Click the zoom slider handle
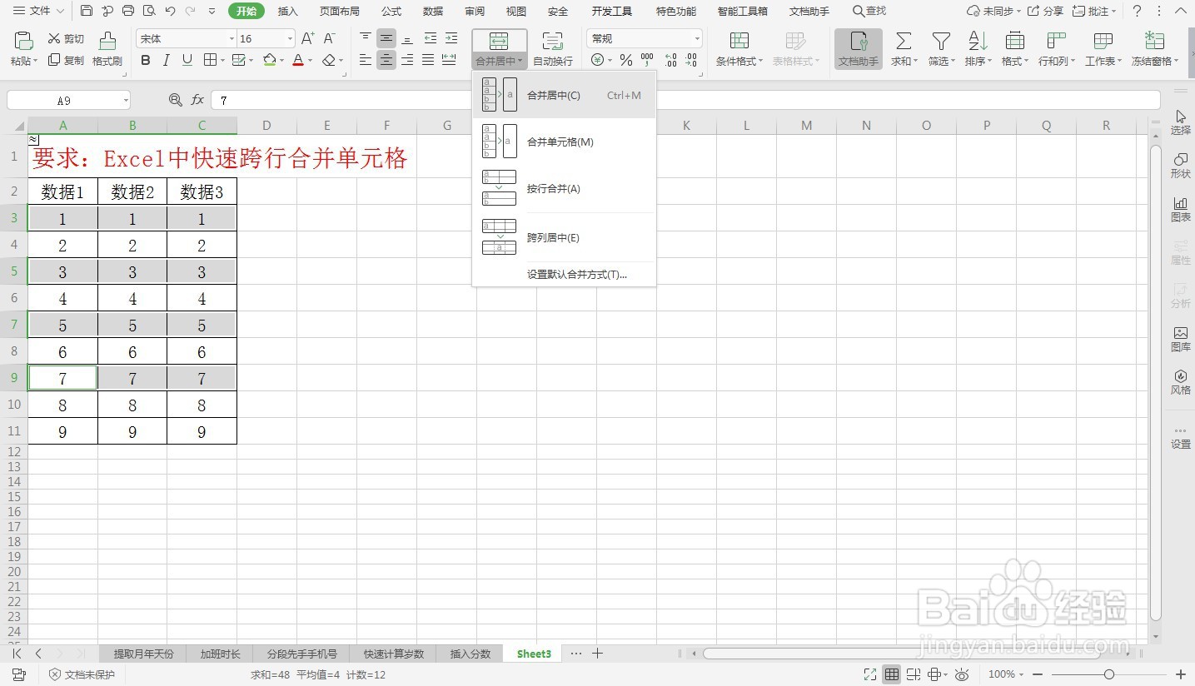Image resolution: width=1195 pixels, height=686 pixels. 1108,674
